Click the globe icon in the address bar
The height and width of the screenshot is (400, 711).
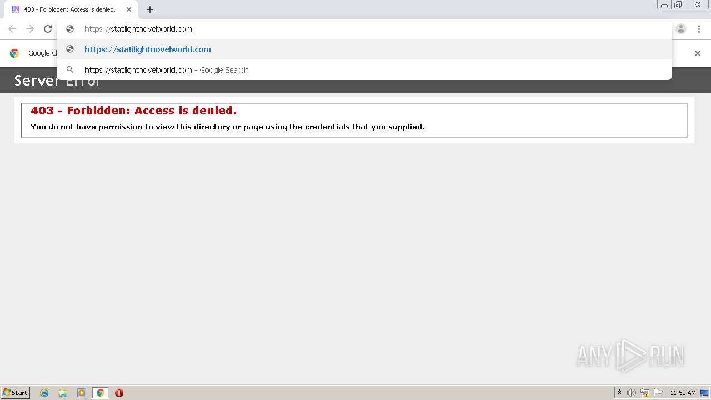pos(70,29)
